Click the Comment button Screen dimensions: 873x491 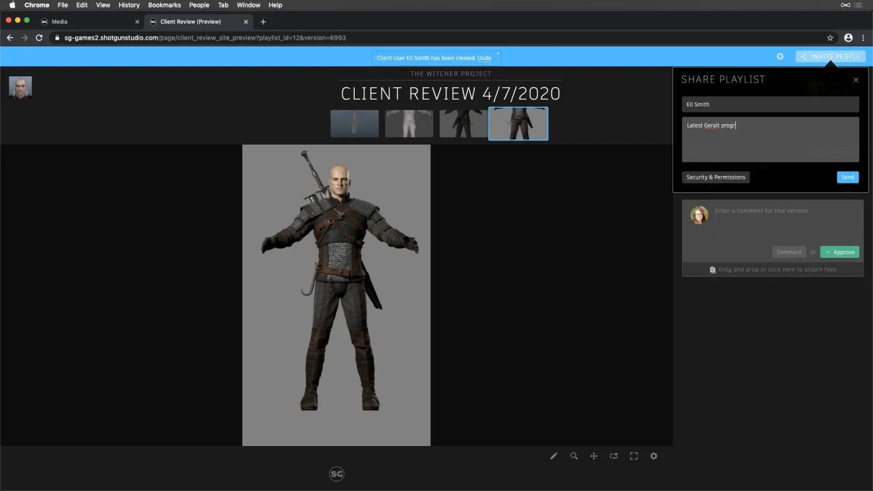789,252
